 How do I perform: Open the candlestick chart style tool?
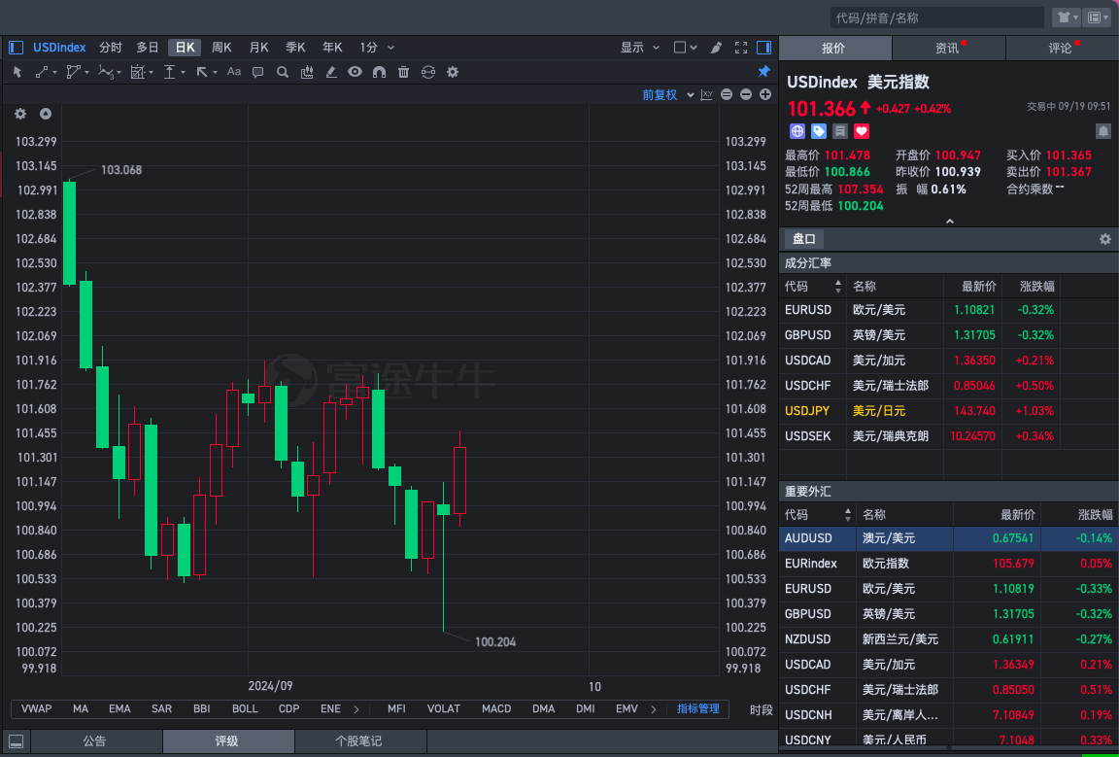pyautogui.click(x=307, y=71)
